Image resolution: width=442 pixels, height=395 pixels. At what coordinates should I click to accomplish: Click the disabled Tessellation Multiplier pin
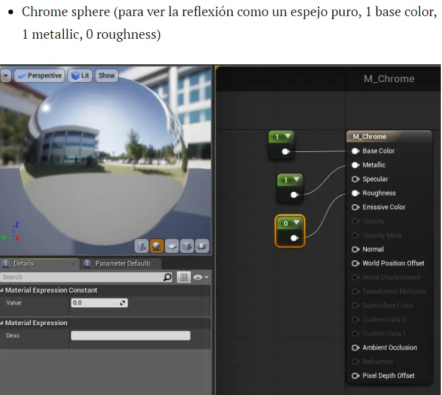pyautogui.click(x=355, y=291)
